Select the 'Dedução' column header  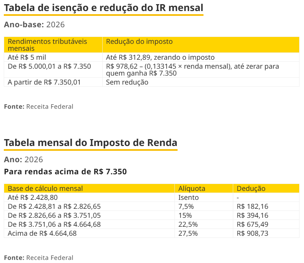pos(251,188)
